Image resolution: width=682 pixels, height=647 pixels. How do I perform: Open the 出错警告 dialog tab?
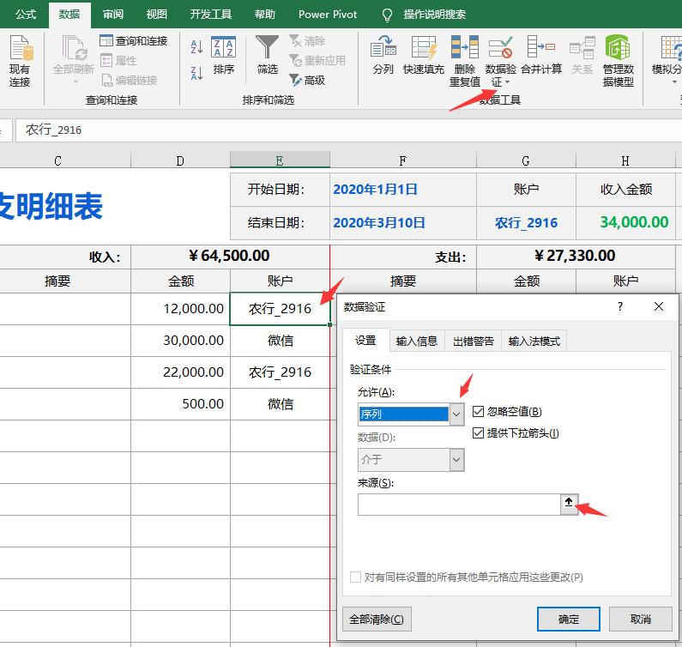[x=474, y=342]
